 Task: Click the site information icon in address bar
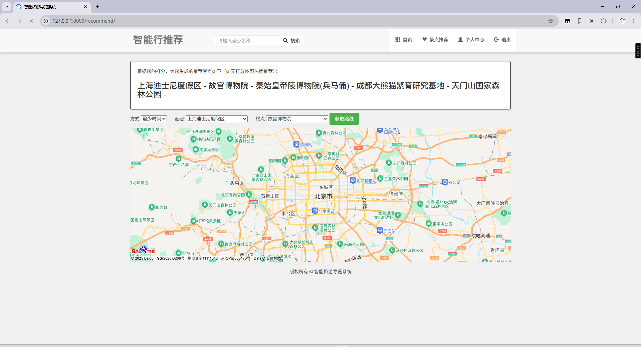click(x=46, y=21)
